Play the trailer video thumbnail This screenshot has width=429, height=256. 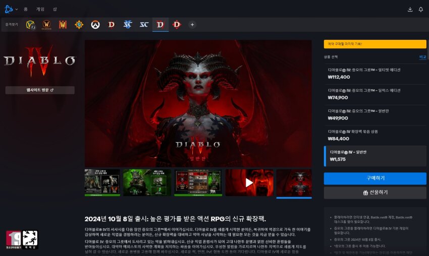click(249, 182)
